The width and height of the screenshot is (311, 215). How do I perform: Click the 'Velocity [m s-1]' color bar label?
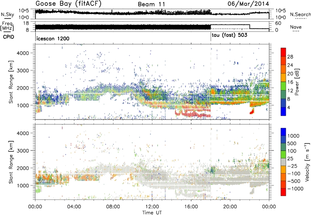click(307, 162)
